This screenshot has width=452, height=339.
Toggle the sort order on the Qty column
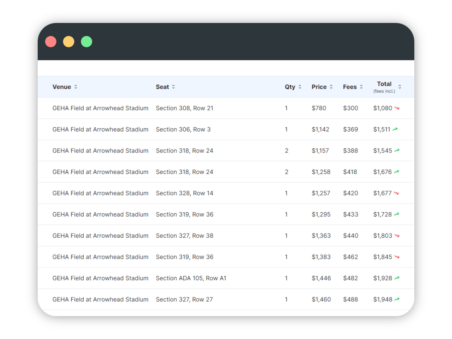coord(300,87)
